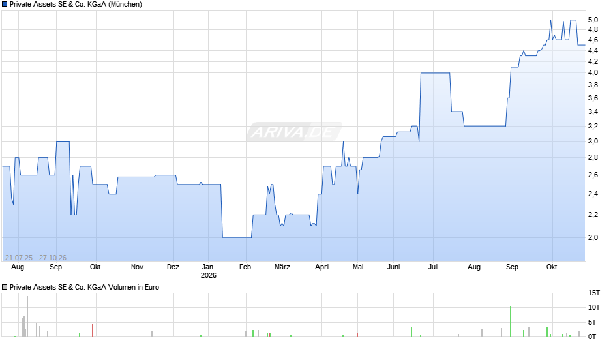The image size is (613, 343).
Task: Click the 'Okt.' label left of 'Nov.'
Action: [x=96, y=267]
